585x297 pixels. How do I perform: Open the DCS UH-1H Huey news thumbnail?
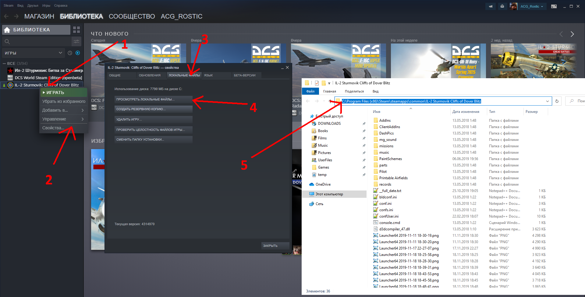tap(438, 61)
